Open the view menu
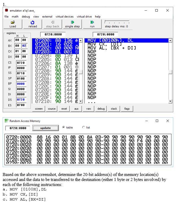 click(x=36, y=17)
